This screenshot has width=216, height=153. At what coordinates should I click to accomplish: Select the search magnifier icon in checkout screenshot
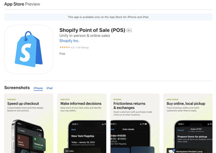pos(19,130)
